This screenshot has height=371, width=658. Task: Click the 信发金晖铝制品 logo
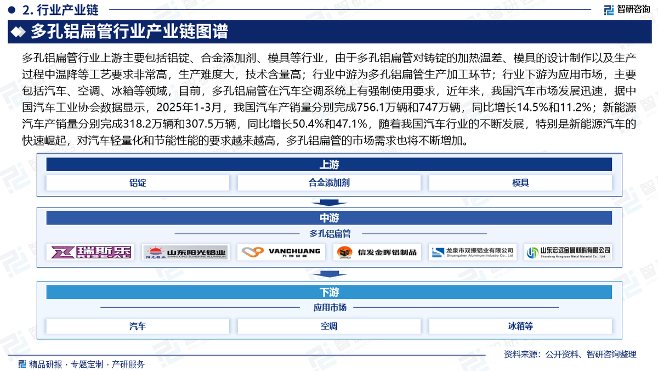[377, 252]
